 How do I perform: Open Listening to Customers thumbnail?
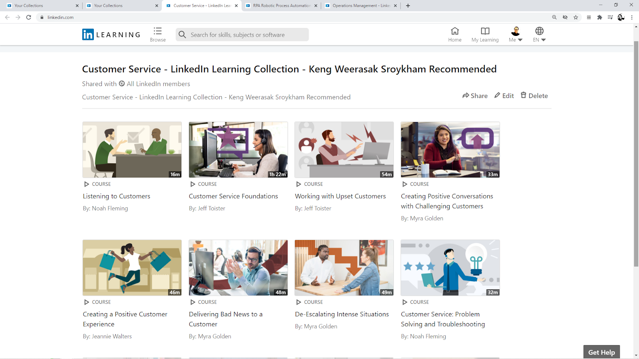pyautogui.click(x=132, y=150)
